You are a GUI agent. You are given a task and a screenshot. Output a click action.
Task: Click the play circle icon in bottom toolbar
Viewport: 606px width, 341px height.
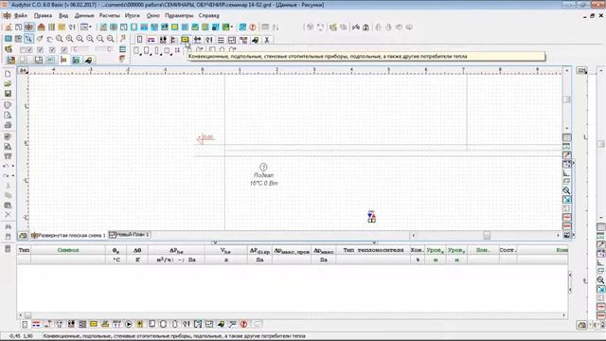(129, 324)
